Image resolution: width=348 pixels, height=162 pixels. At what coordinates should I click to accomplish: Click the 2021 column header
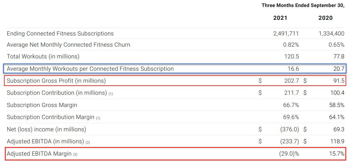point(280,18)
